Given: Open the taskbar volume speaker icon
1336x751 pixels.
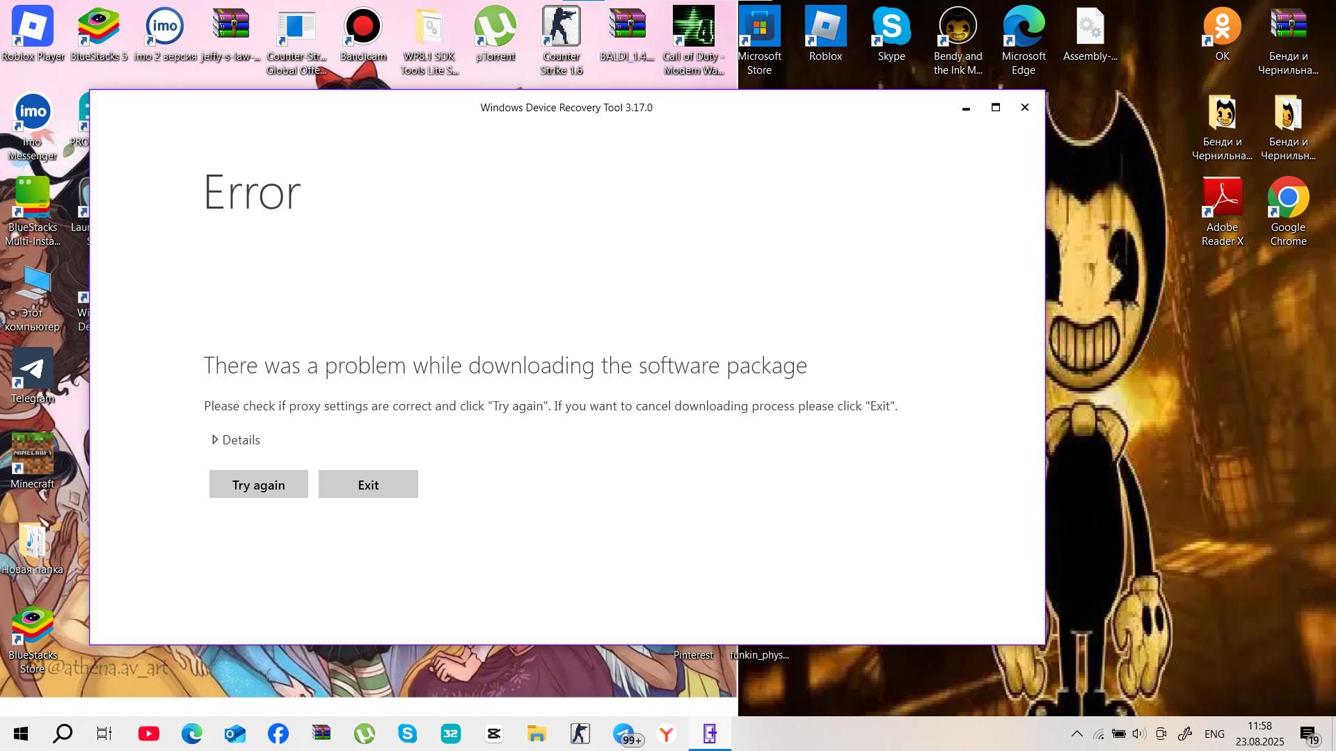Looking at the screenshot, I should point(1139,734).
